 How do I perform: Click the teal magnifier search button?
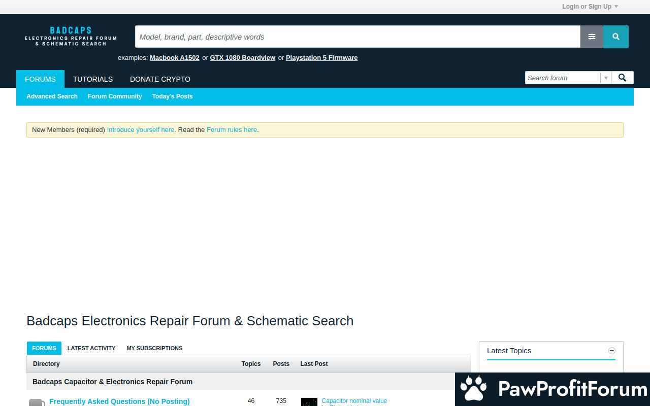(x=615, y=37)
